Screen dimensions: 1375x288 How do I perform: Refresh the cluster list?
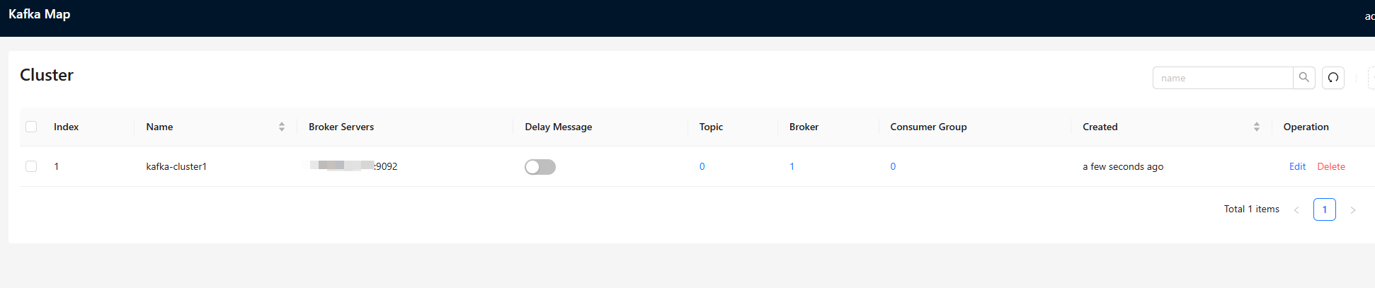coord(1333,78)
